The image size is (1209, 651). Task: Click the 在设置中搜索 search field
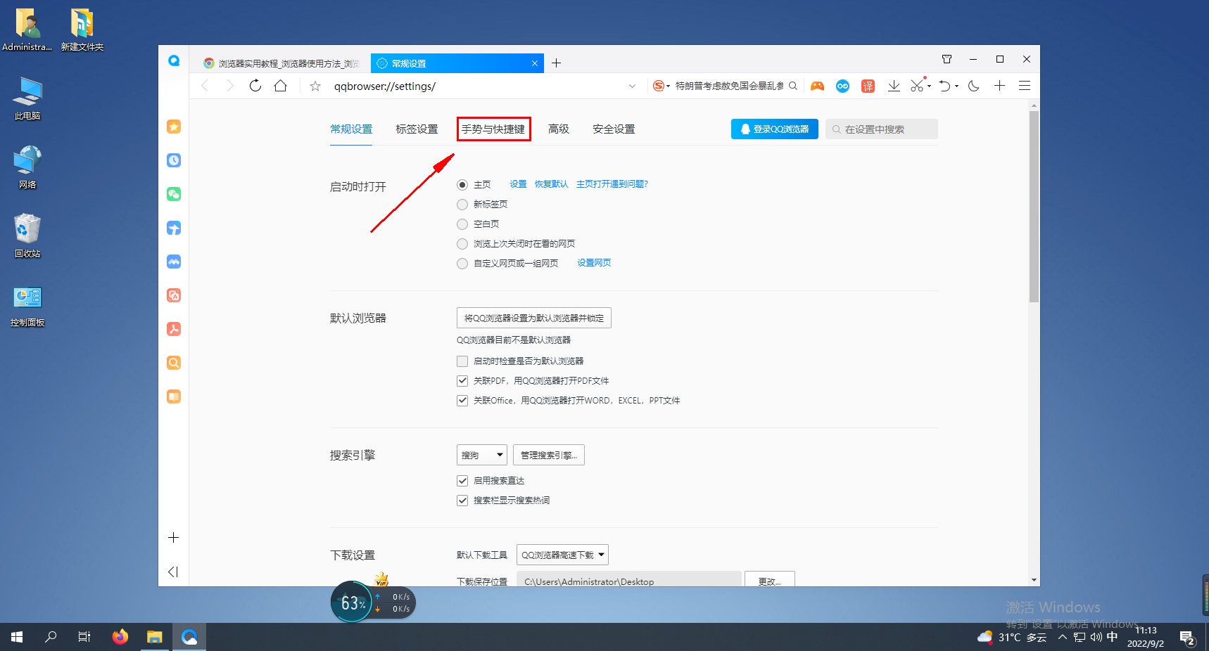882,129
